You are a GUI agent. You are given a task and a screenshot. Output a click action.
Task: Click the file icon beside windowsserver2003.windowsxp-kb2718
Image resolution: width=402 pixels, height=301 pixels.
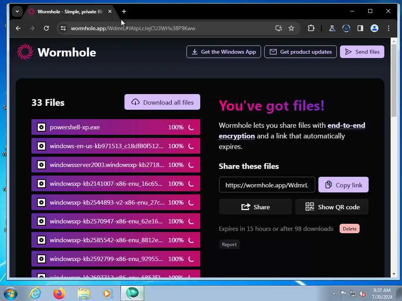click(41, 165)
